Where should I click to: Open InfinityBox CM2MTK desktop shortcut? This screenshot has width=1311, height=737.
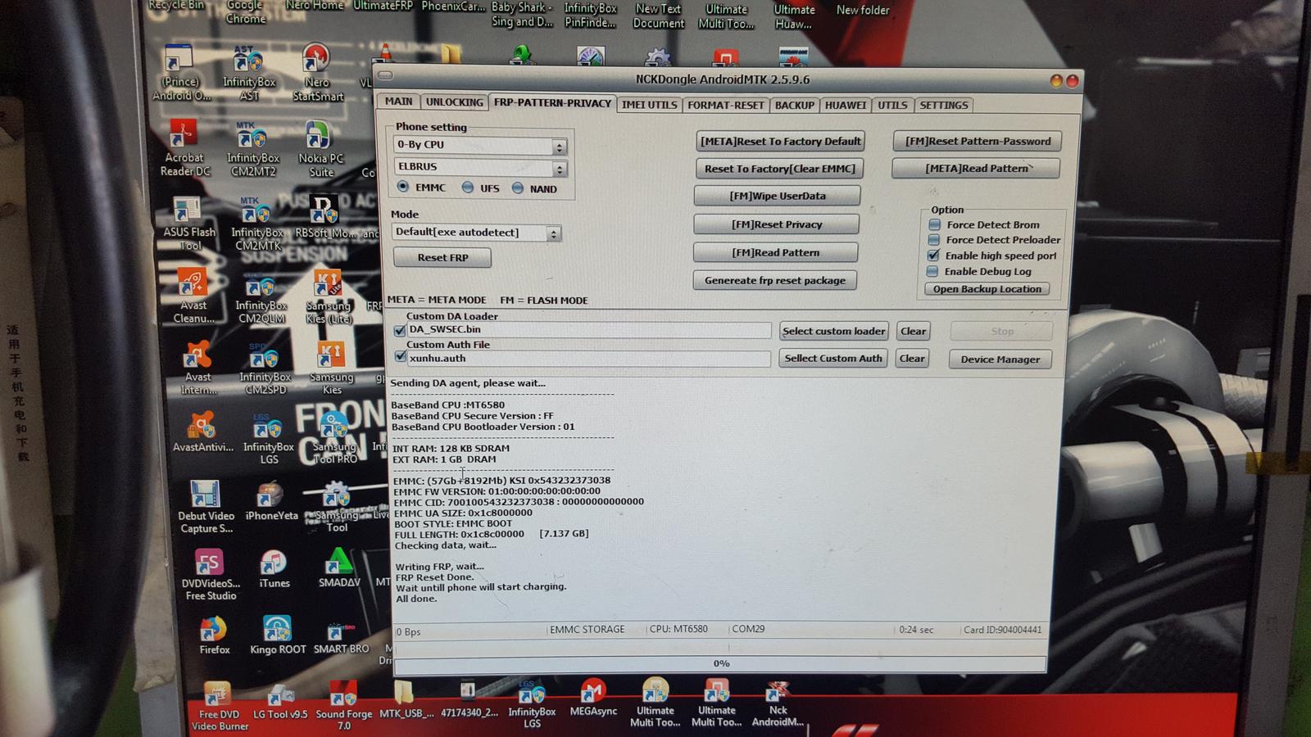(257, 224)
